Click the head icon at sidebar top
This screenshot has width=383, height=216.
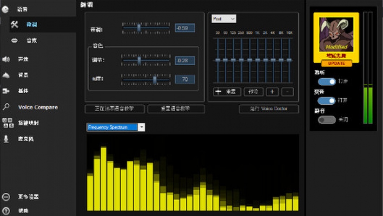(x=5, y=9)
